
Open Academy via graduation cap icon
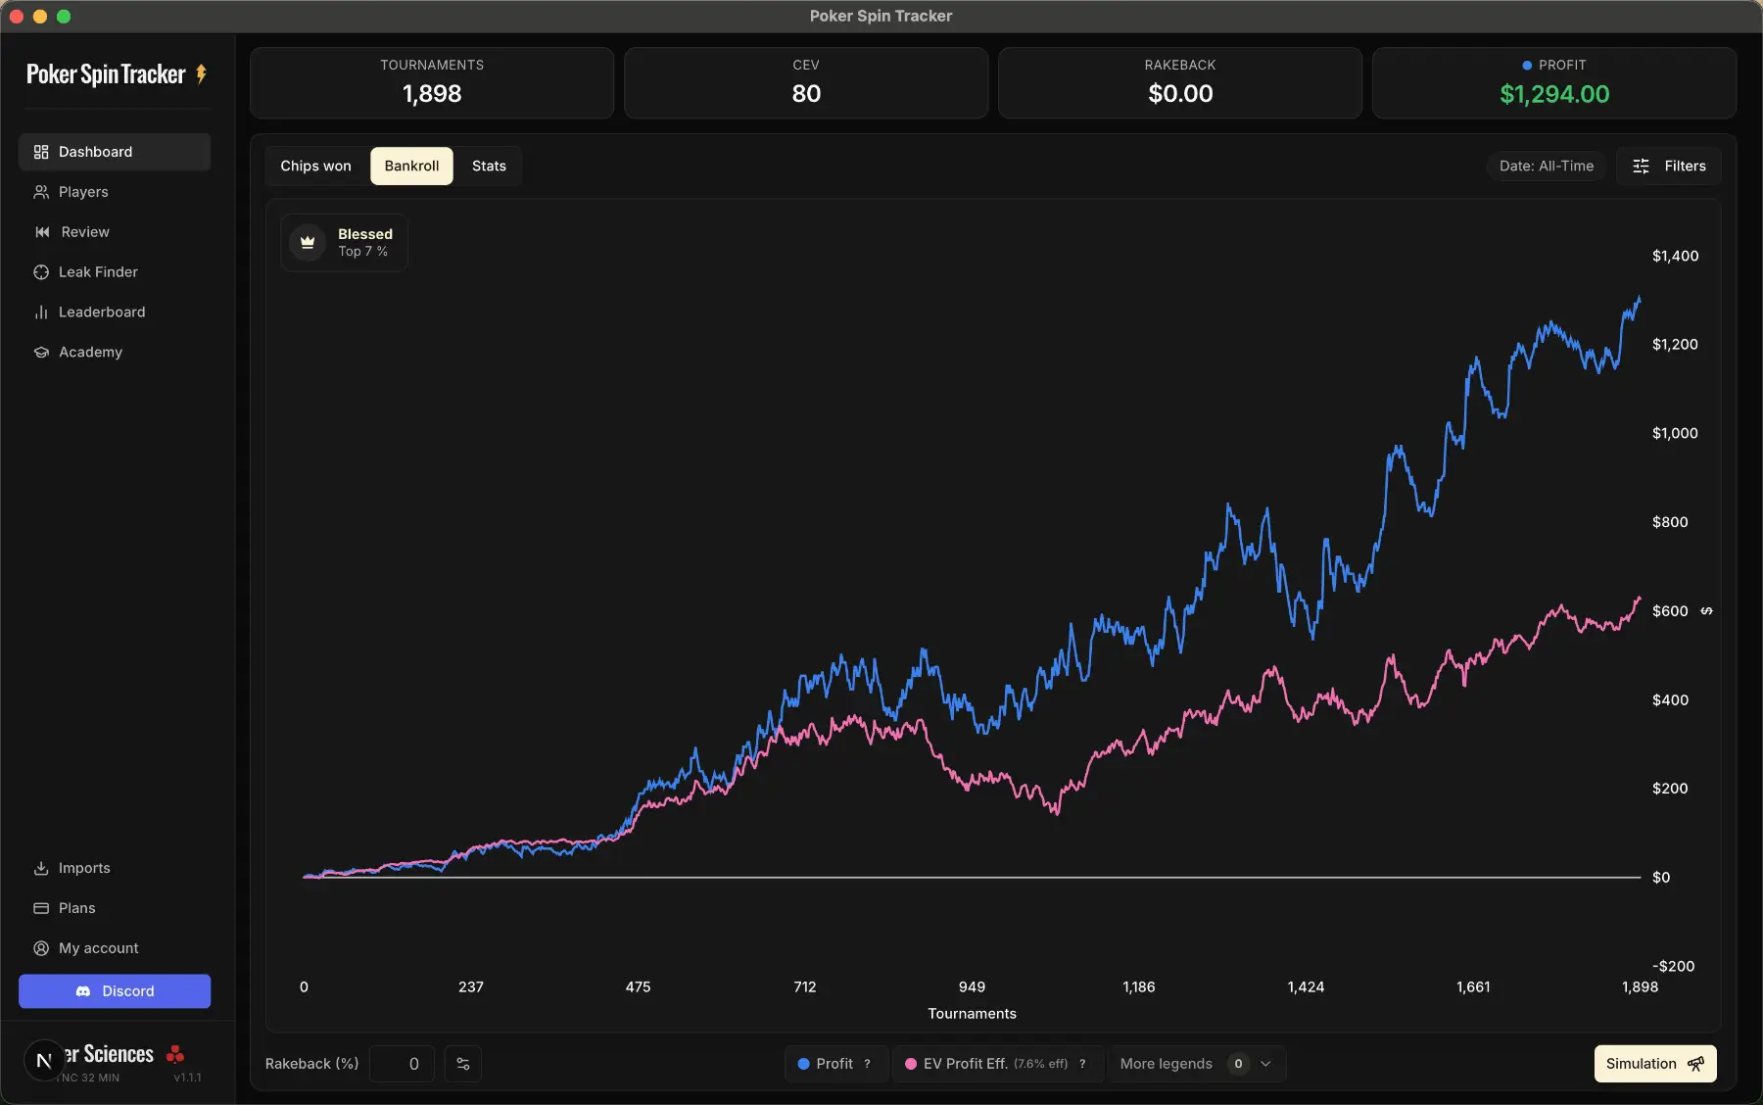point(41,353)
